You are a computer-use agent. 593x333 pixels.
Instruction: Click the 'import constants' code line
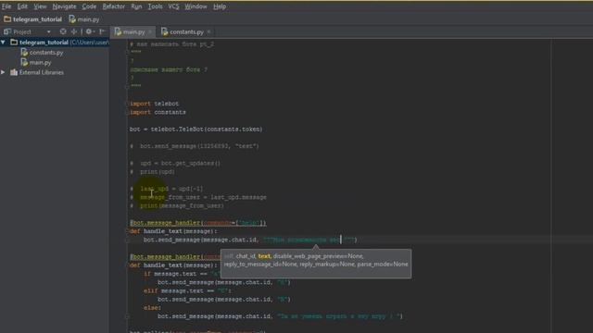coord(158,112)
